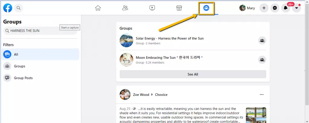Open notifications bell with 20+ badge
The height and width of the screenshot is (123, 309).
(285, 8)
